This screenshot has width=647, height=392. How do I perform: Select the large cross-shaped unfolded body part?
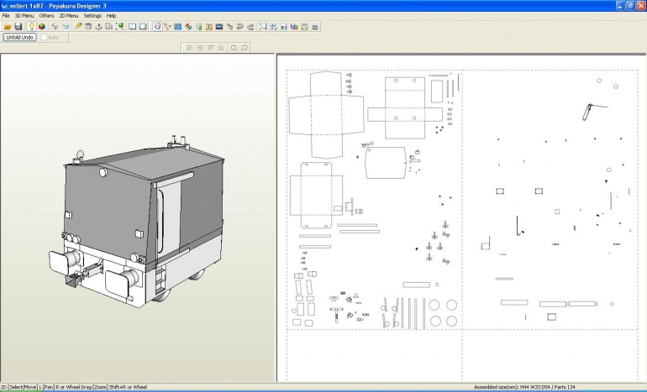(x=326, y=115)
